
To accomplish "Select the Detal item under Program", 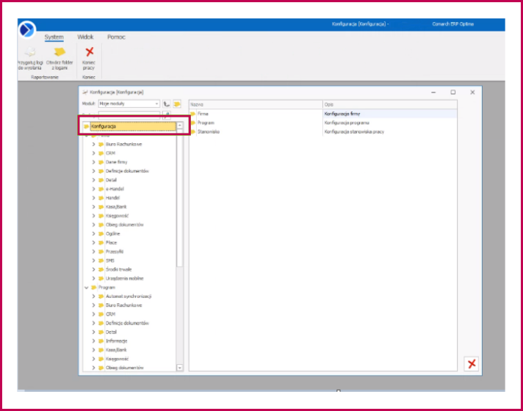I will (x=111, y=332).
